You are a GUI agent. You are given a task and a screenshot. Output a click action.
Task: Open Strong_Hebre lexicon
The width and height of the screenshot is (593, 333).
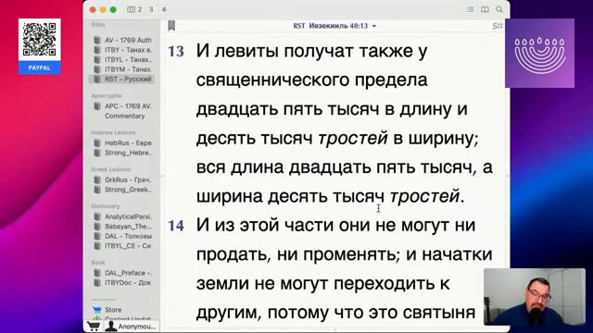pos(123,153)
